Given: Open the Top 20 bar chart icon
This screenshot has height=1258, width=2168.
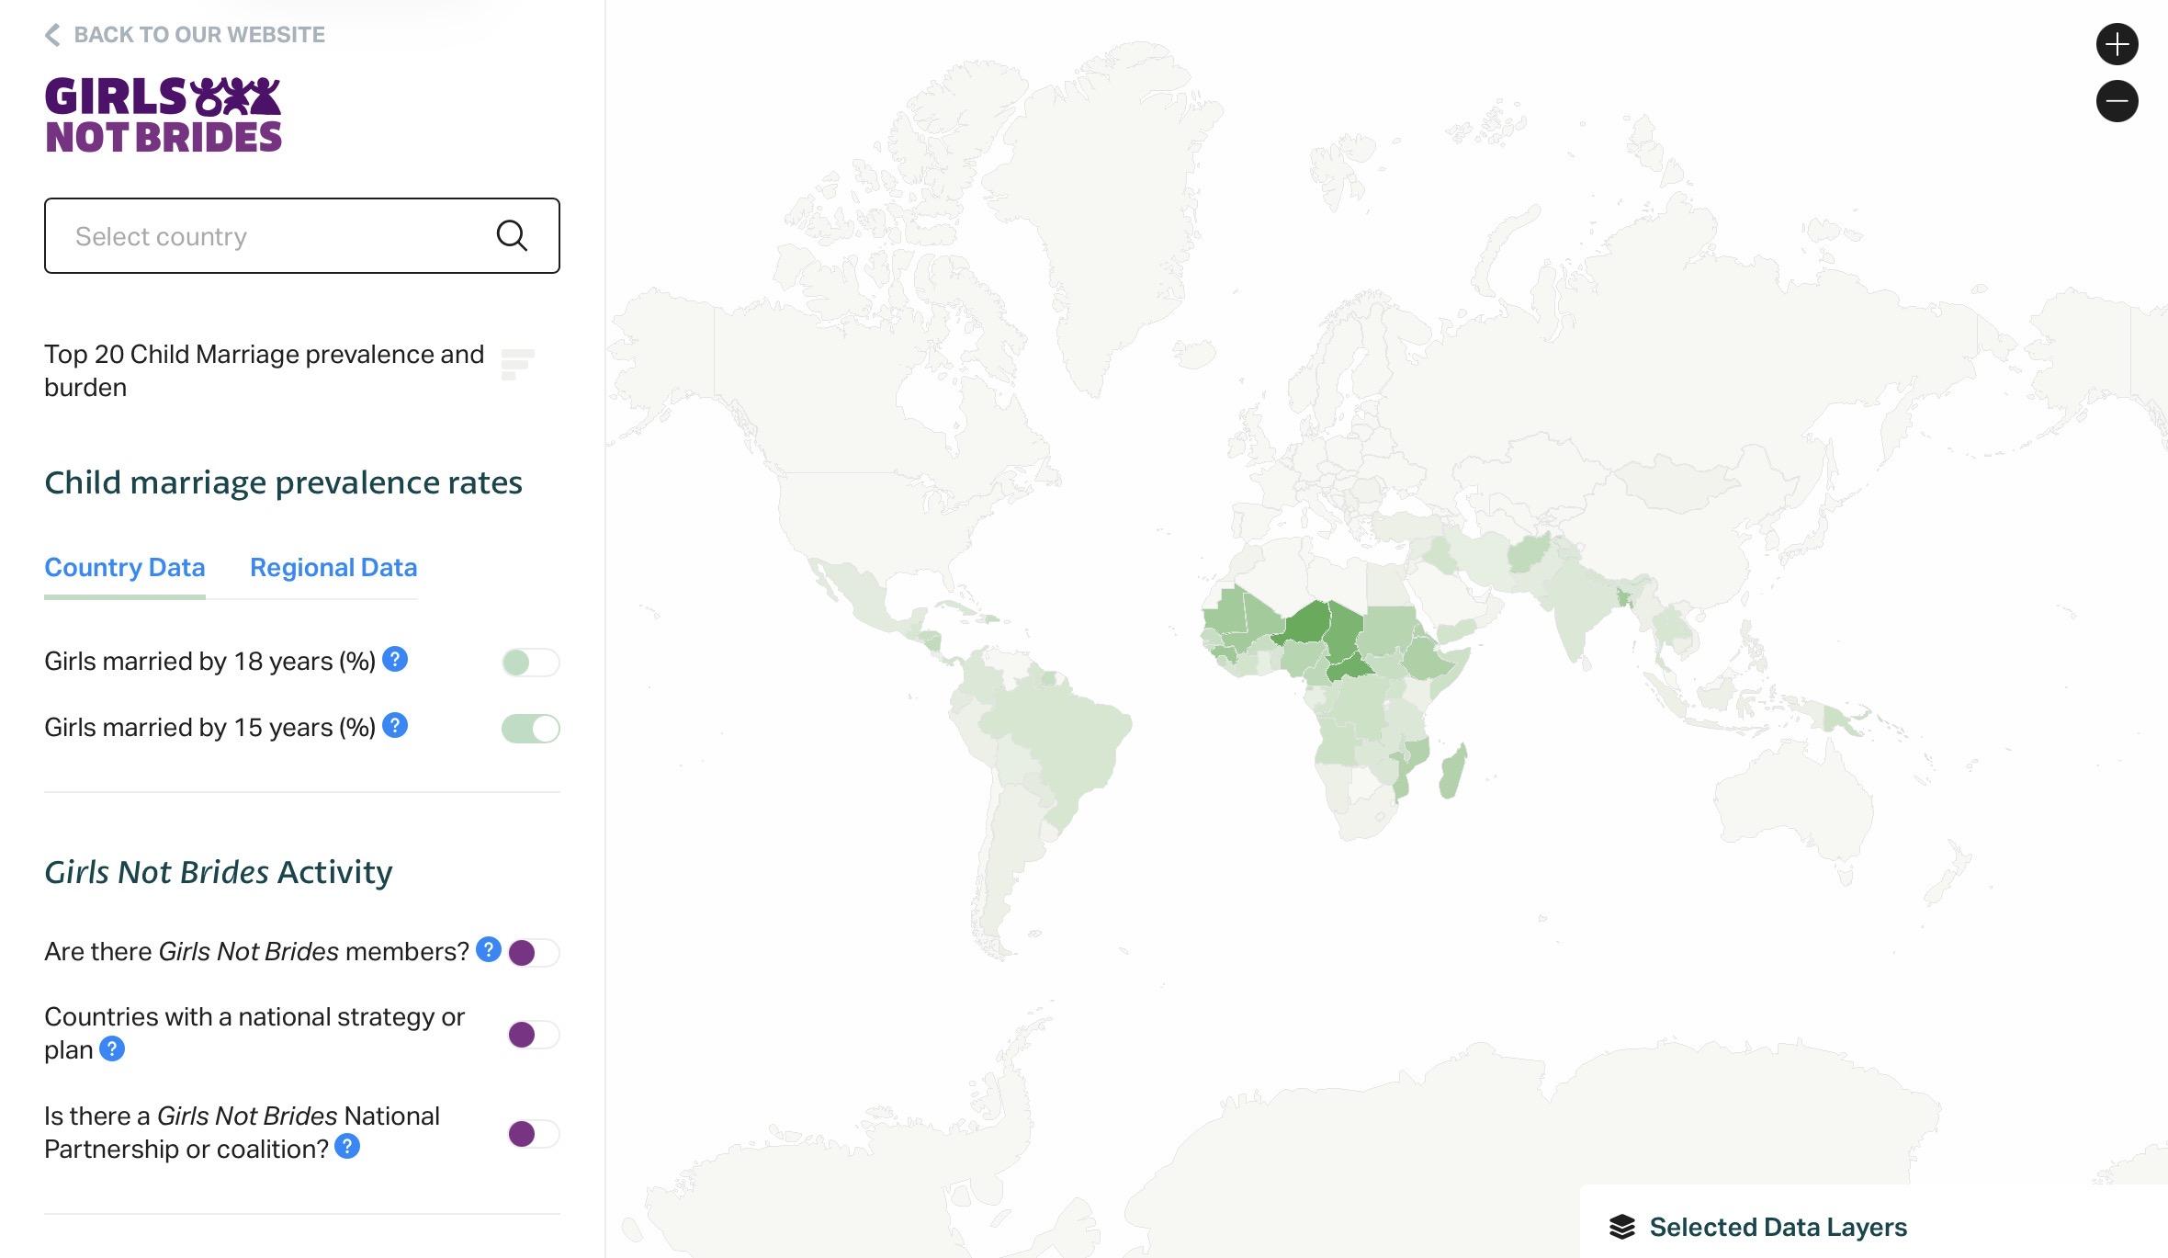Looking at the screenshot, I should pyautogui.click(x=517, y=364).
